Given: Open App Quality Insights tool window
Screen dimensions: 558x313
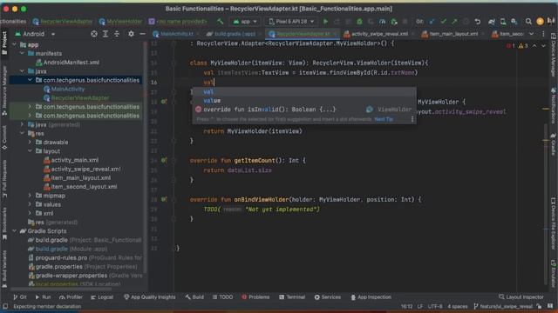Looking at the screenshot, I should tap(149, 297).
